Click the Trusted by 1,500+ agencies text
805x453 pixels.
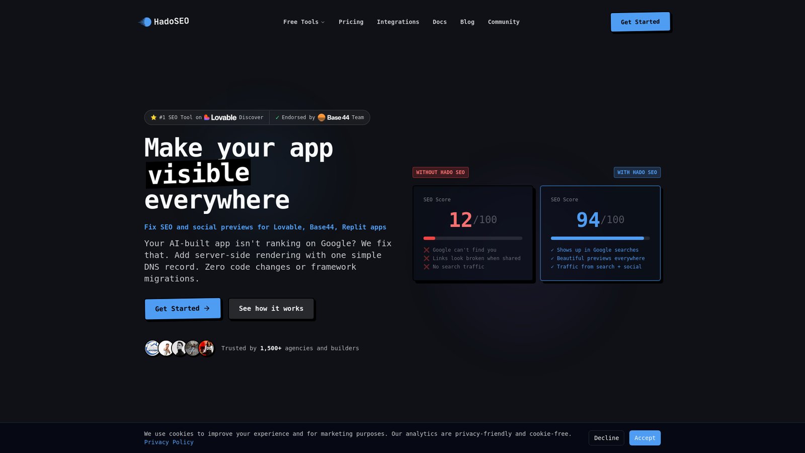pos(290,348)
